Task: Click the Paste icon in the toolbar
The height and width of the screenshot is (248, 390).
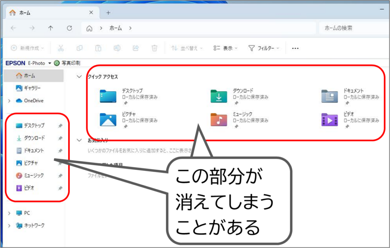Action: (x=98, y=48)
